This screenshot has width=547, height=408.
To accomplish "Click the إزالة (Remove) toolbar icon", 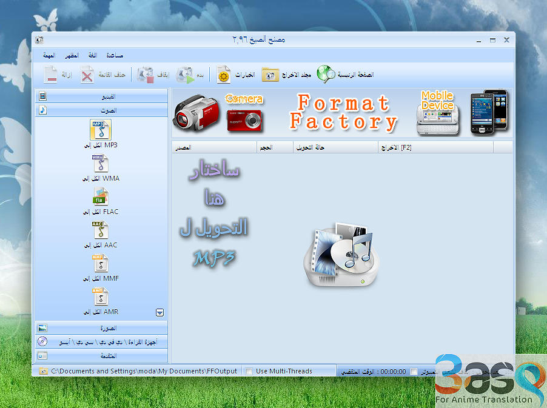I will pos(50,75).
